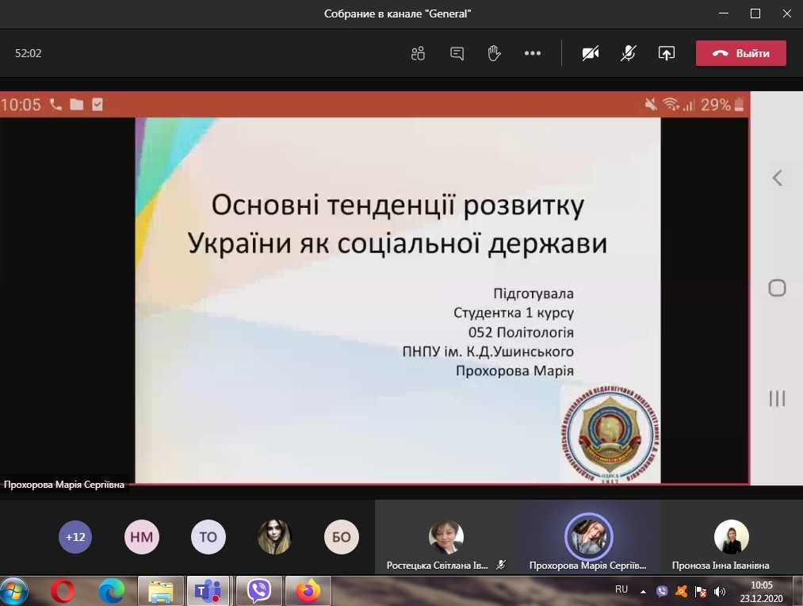Switch to Microsoft Teams taskbar button
Screen dimensions: 803x606
208,591
